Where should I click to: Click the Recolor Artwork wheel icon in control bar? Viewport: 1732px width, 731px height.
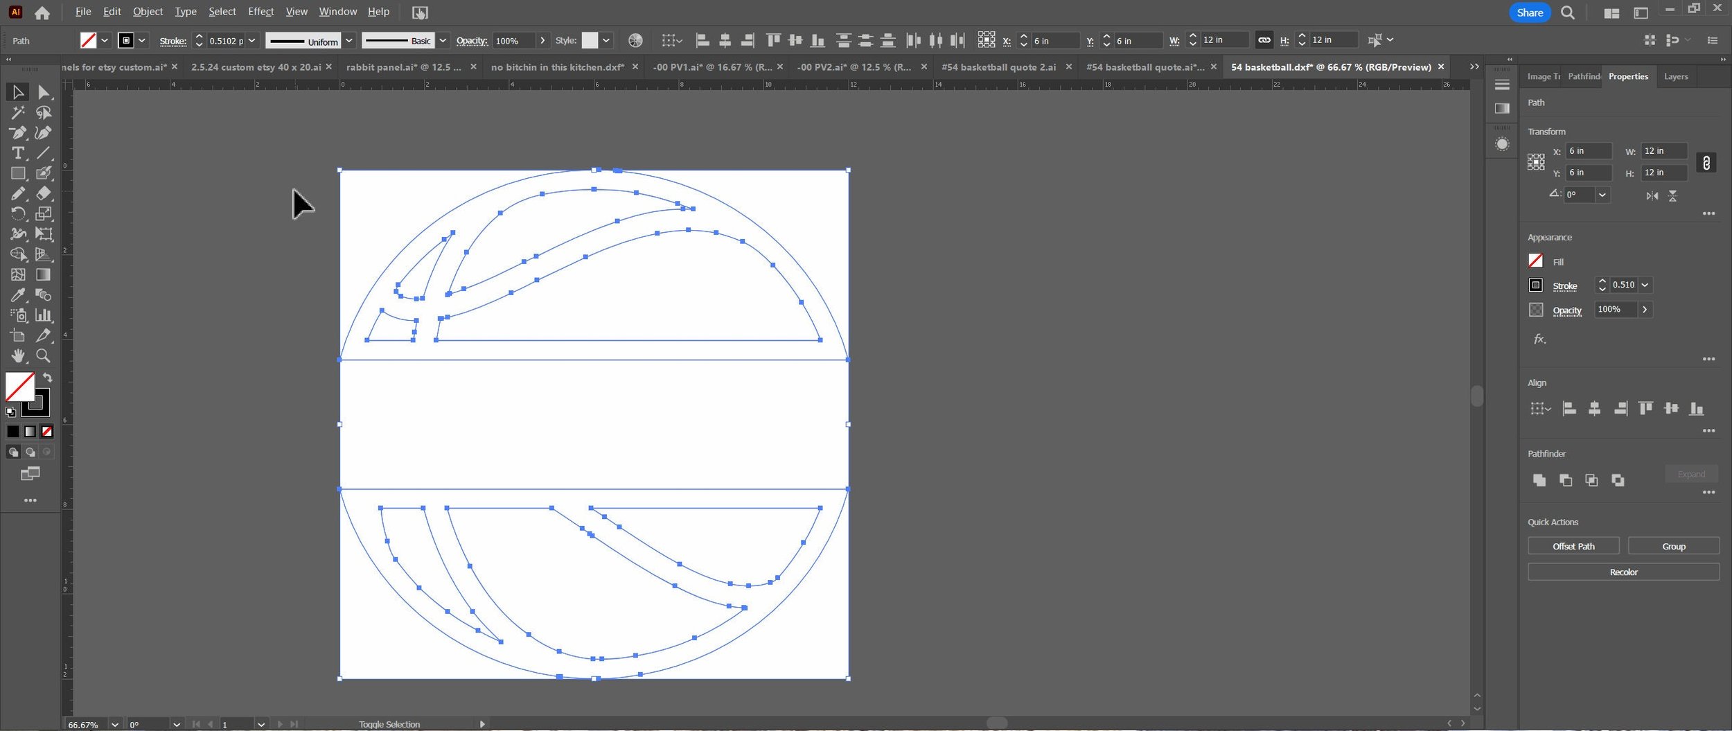pos(635,40)
